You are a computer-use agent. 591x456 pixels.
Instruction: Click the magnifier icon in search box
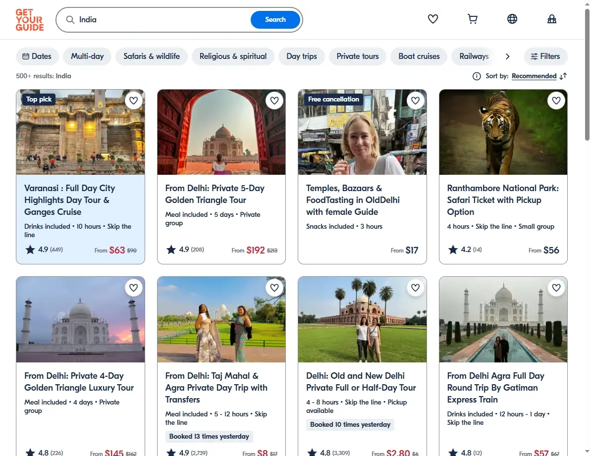tap(70, 20)
